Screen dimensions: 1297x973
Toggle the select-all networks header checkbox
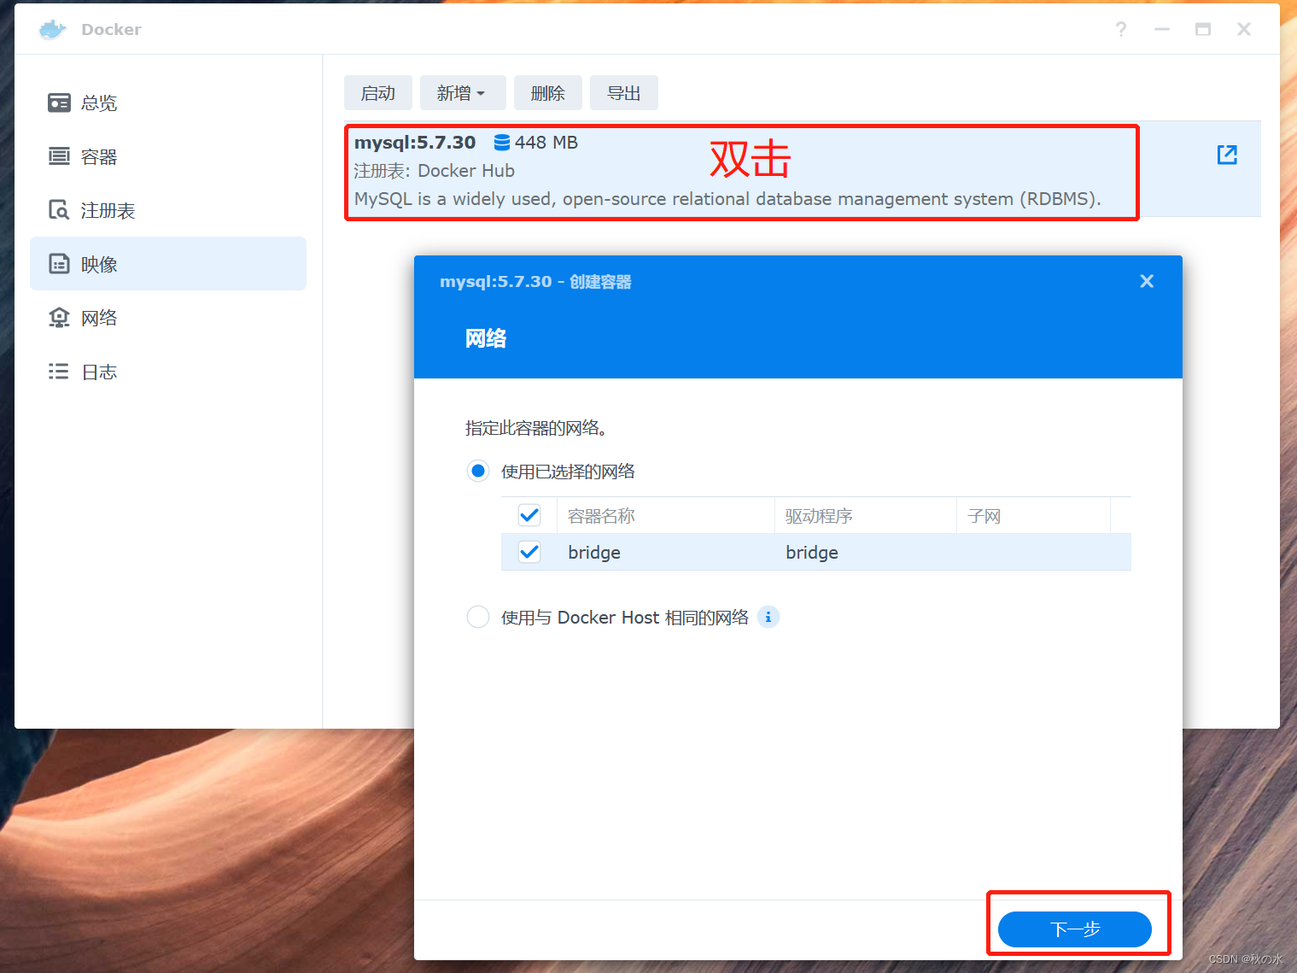coord(529,515)
